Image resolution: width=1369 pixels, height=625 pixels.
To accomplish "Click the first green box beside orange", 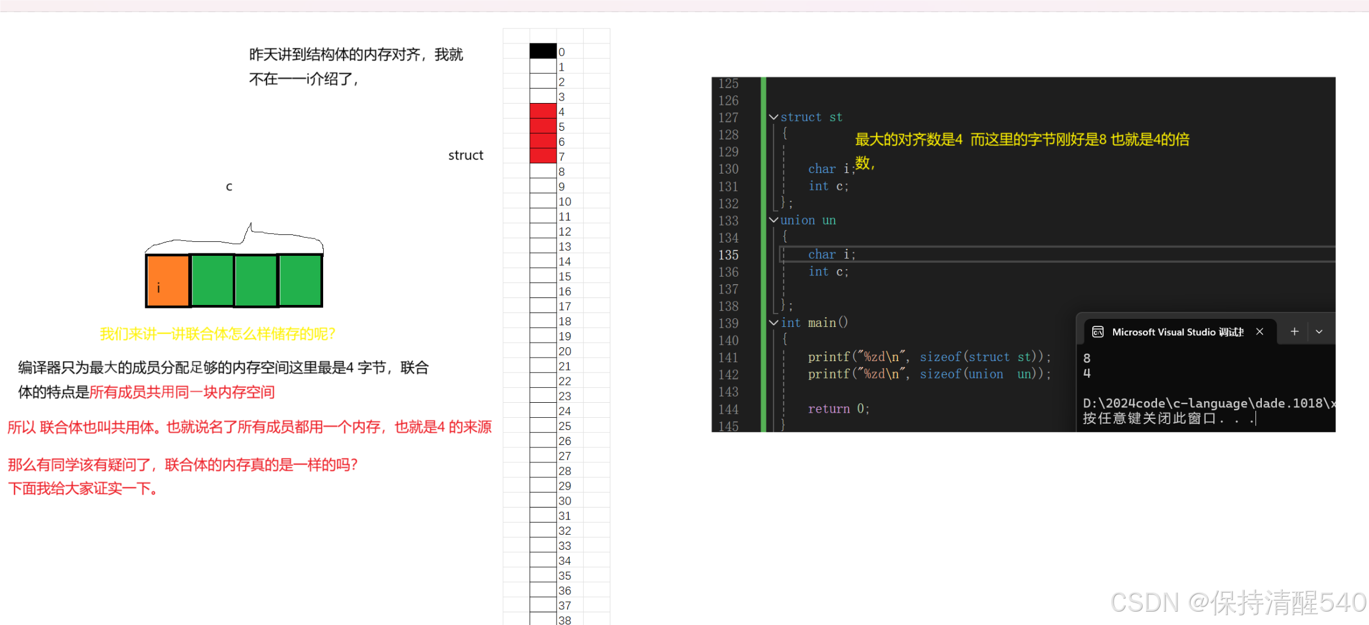I will click(212, 281).
